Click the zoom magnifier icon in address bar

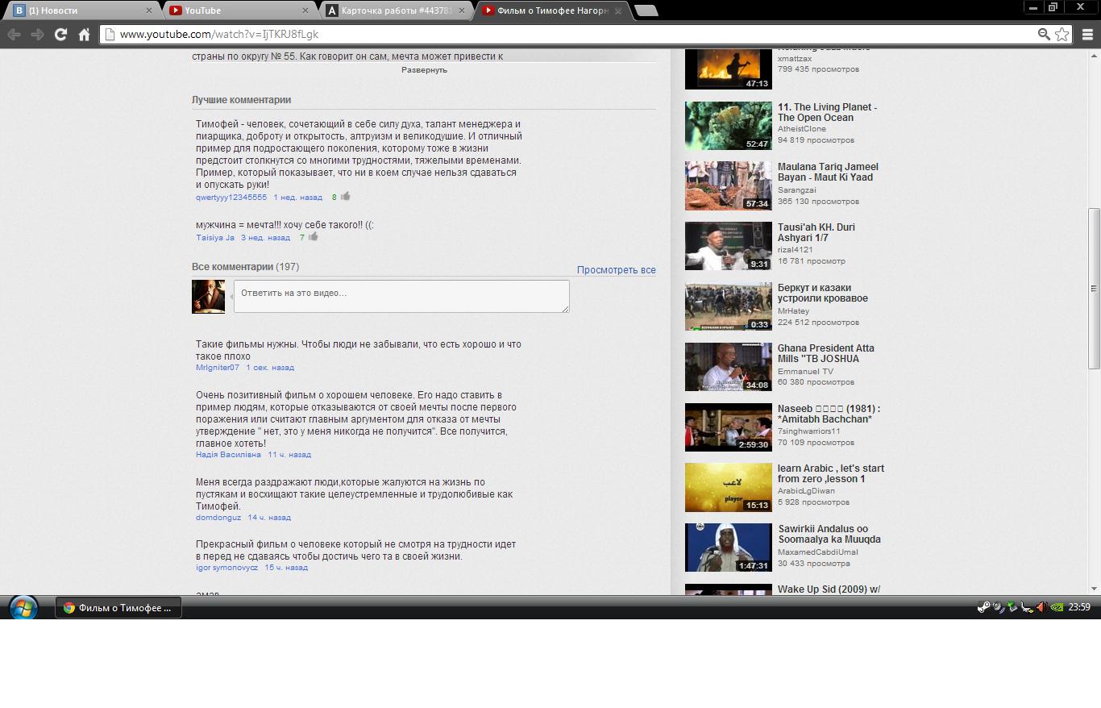click(x=1044, y=34)
